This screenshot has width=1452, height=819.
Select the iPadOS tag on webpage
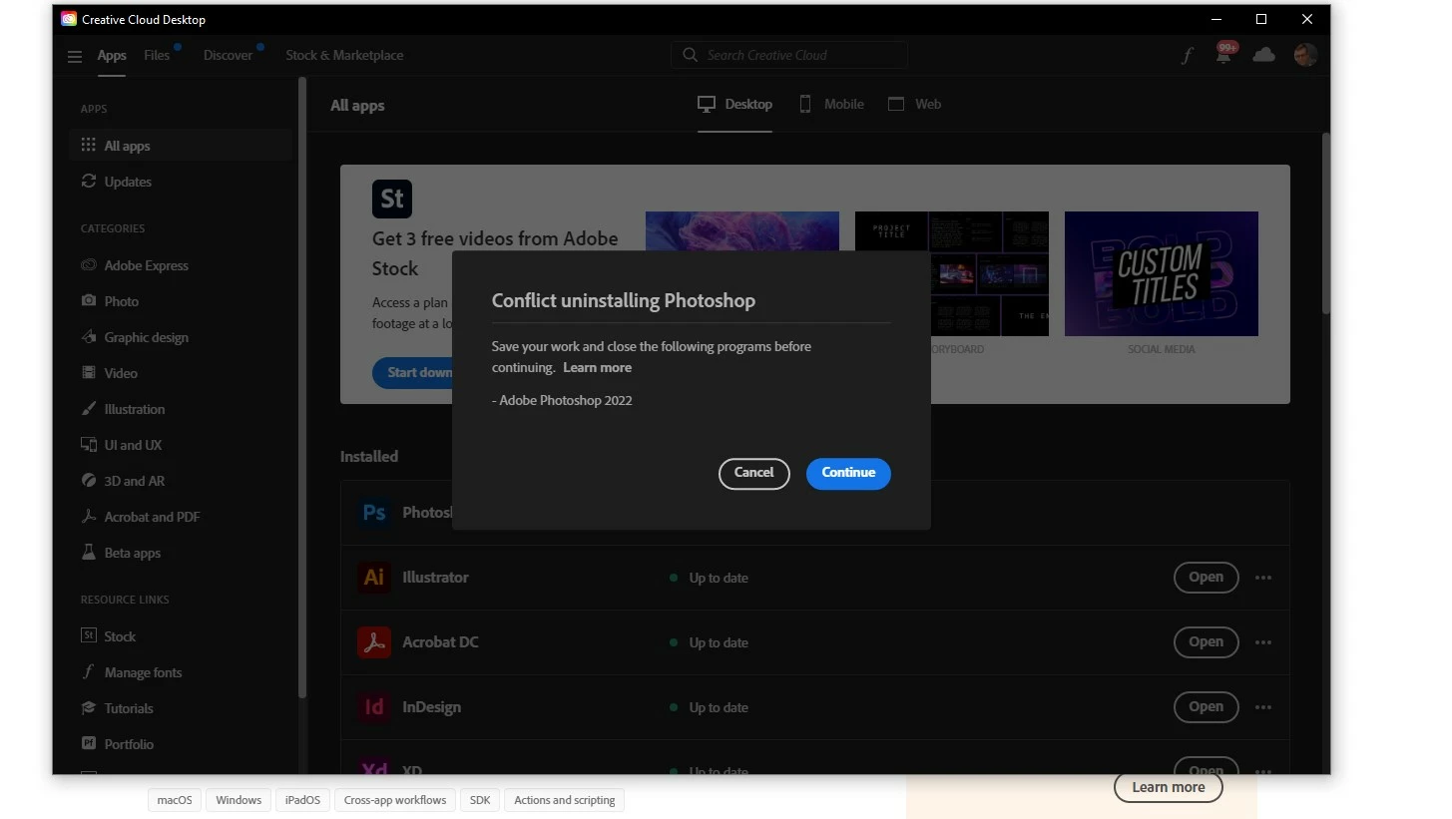coord(302,800)
